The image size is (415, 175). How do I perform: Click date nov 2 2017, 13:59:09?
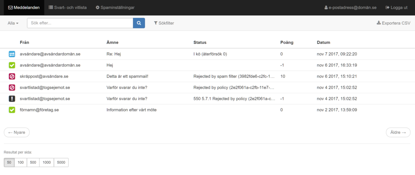point(337,110)
